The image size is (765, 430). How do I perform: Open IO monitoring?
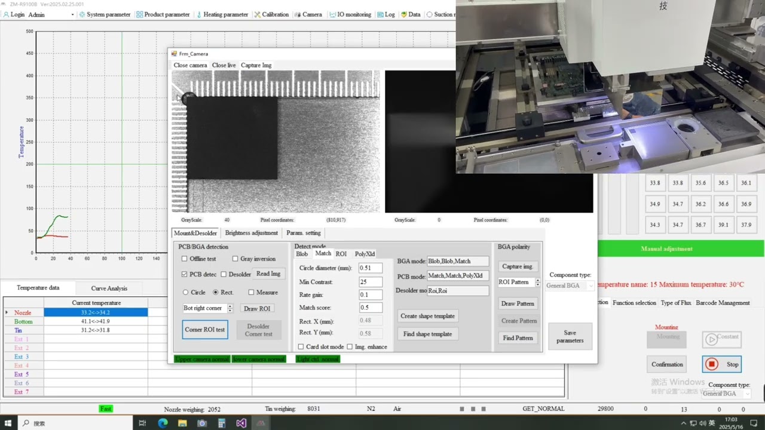350,14
